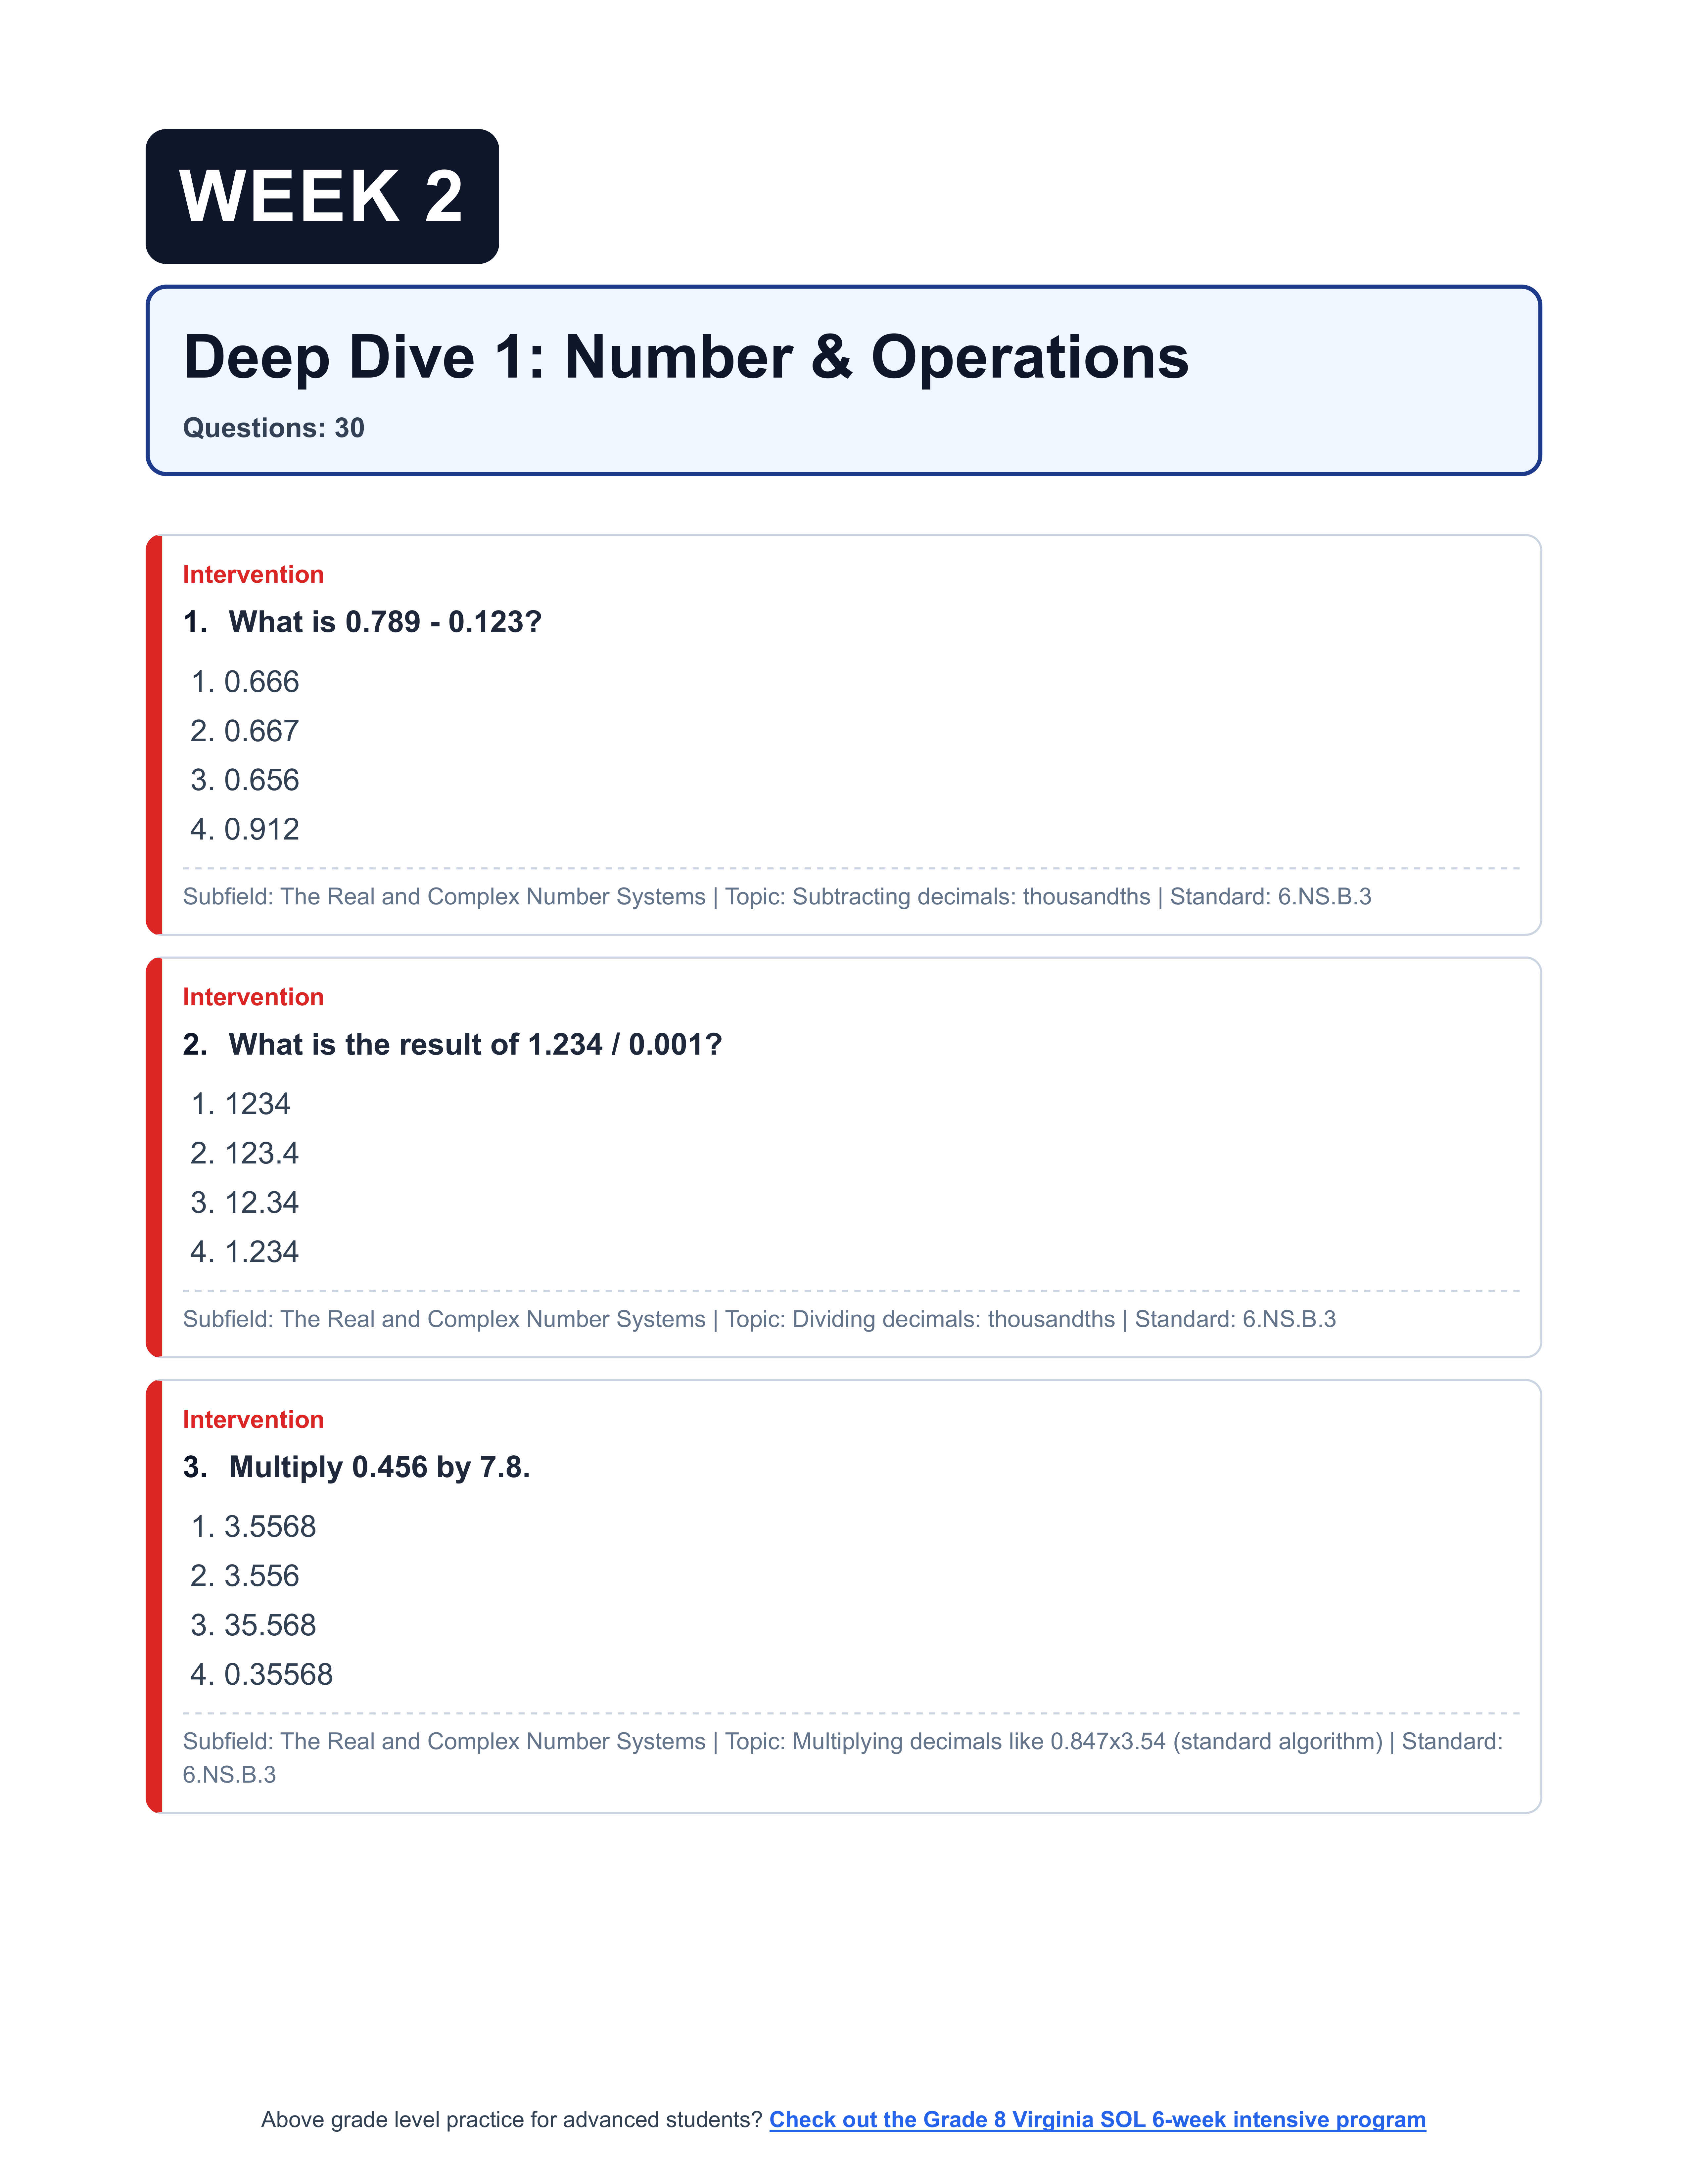Click the Deep Dive 1 heading
Screen dimensions: 1688x2184
tap(686, 357)
